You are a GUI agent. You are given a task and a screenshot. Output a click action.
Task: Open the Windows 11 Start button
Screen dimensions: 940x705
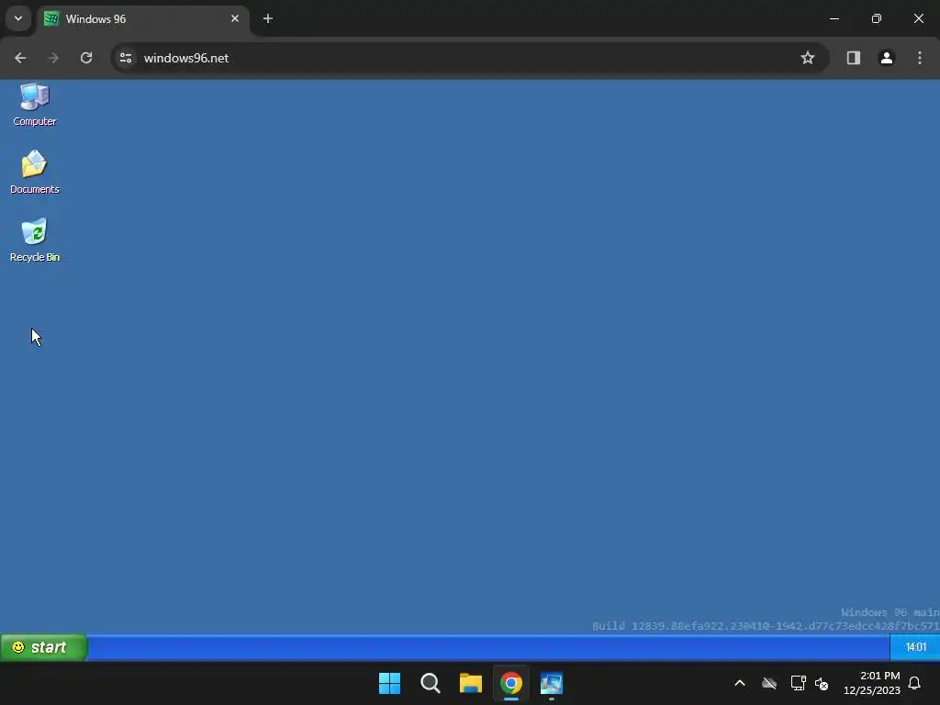point(389,683)
